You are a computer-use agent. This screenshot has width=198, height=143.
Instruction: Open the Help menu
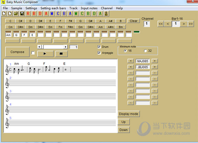click(119, 8)
